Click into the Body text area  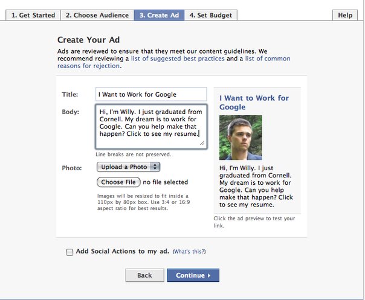pyautogui.click(x=151, y=127)
